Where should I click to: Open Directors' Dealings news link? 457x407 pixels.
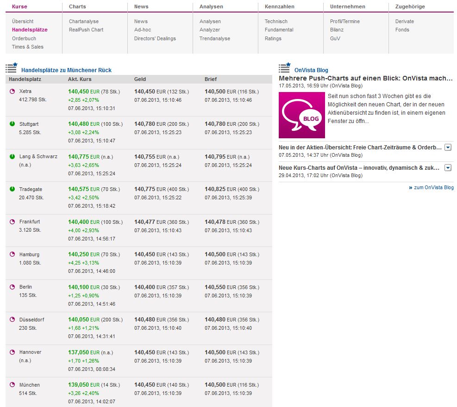[155, 38]
